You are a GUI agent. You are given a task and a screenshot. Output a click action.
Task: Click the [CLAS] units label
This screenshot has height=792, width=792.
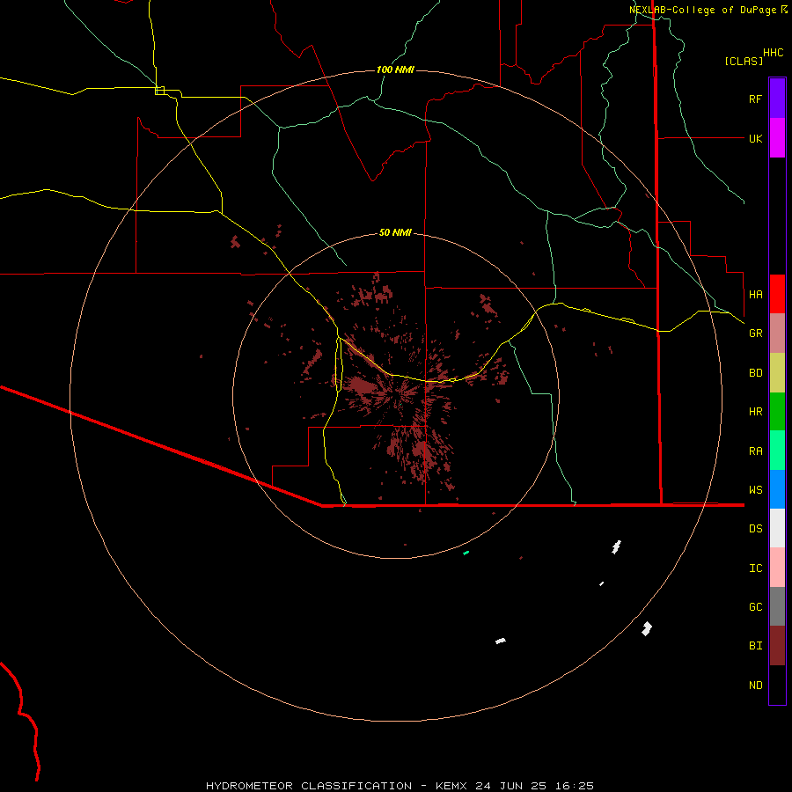[x=744, y=61]
